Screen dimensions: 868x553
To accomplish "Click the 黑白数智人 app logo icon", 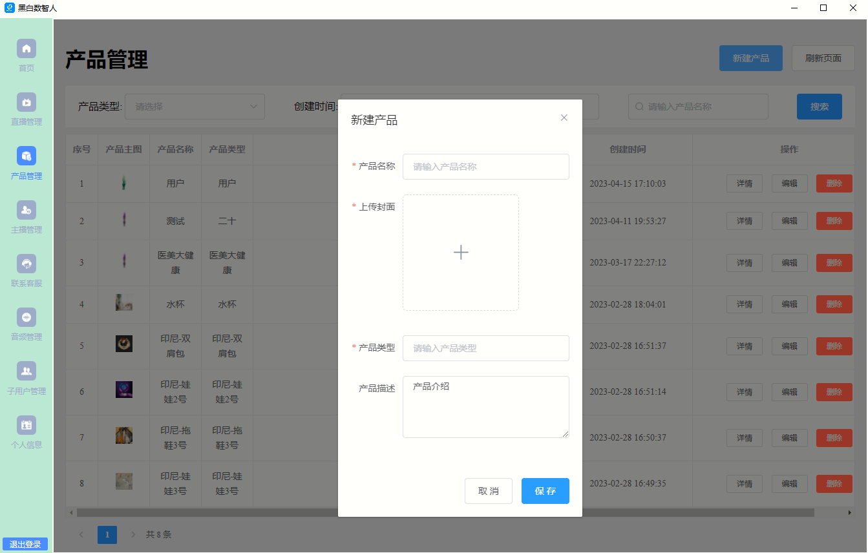I will (10, 8).
